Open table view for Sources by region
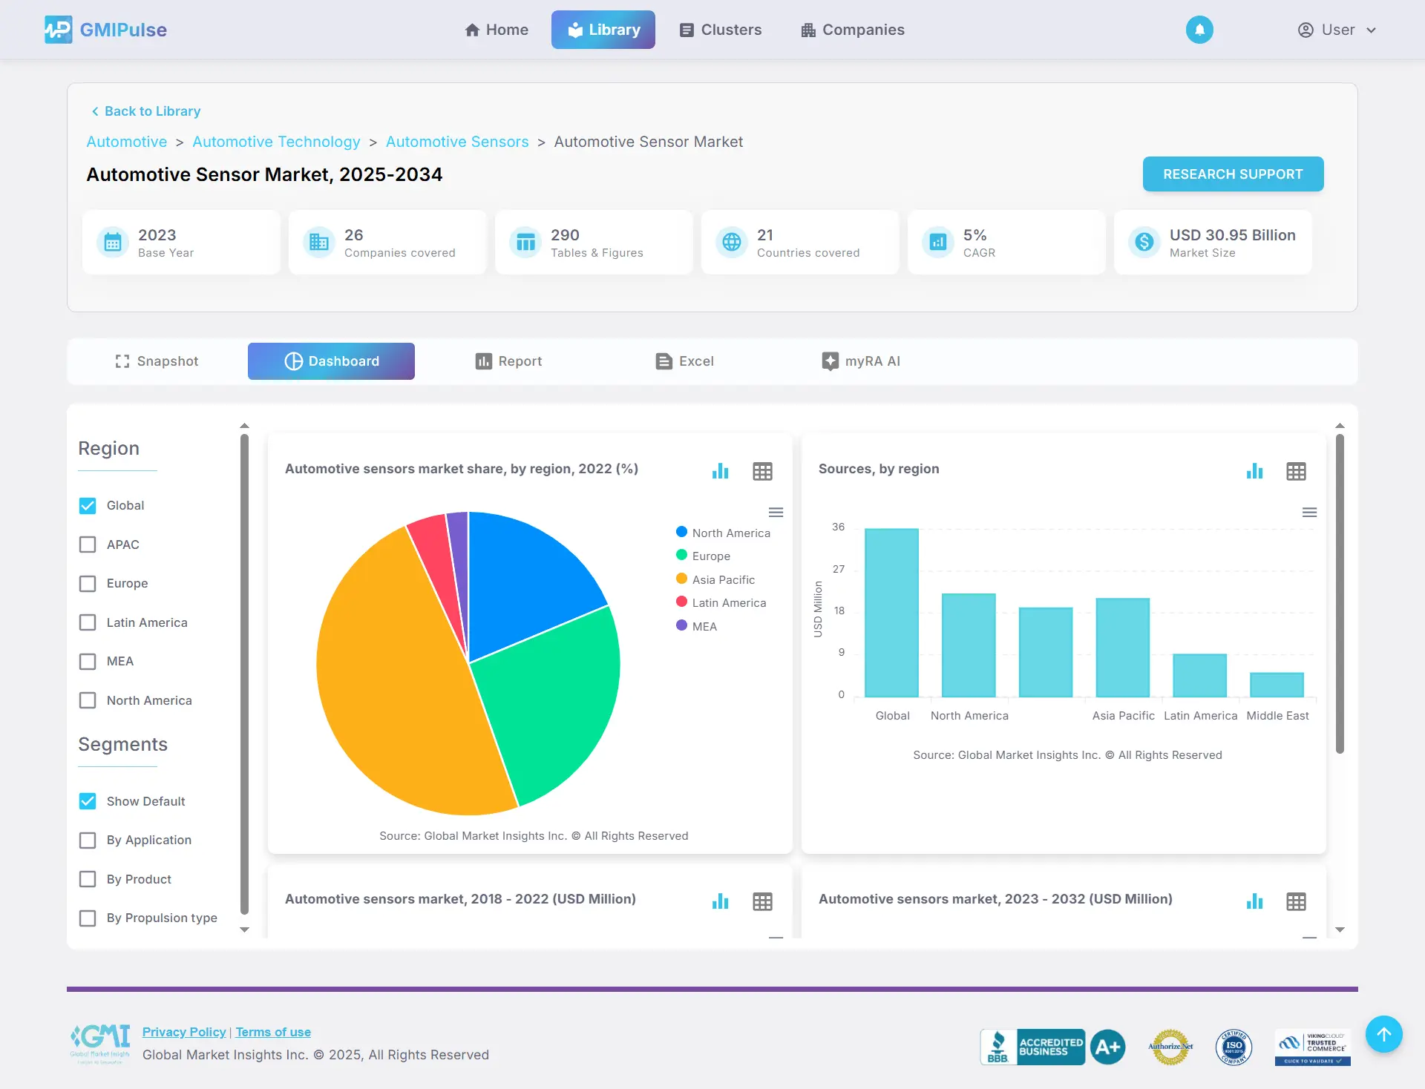The height and width of the screenshot is (1089, 1425). coord(1296,471)
